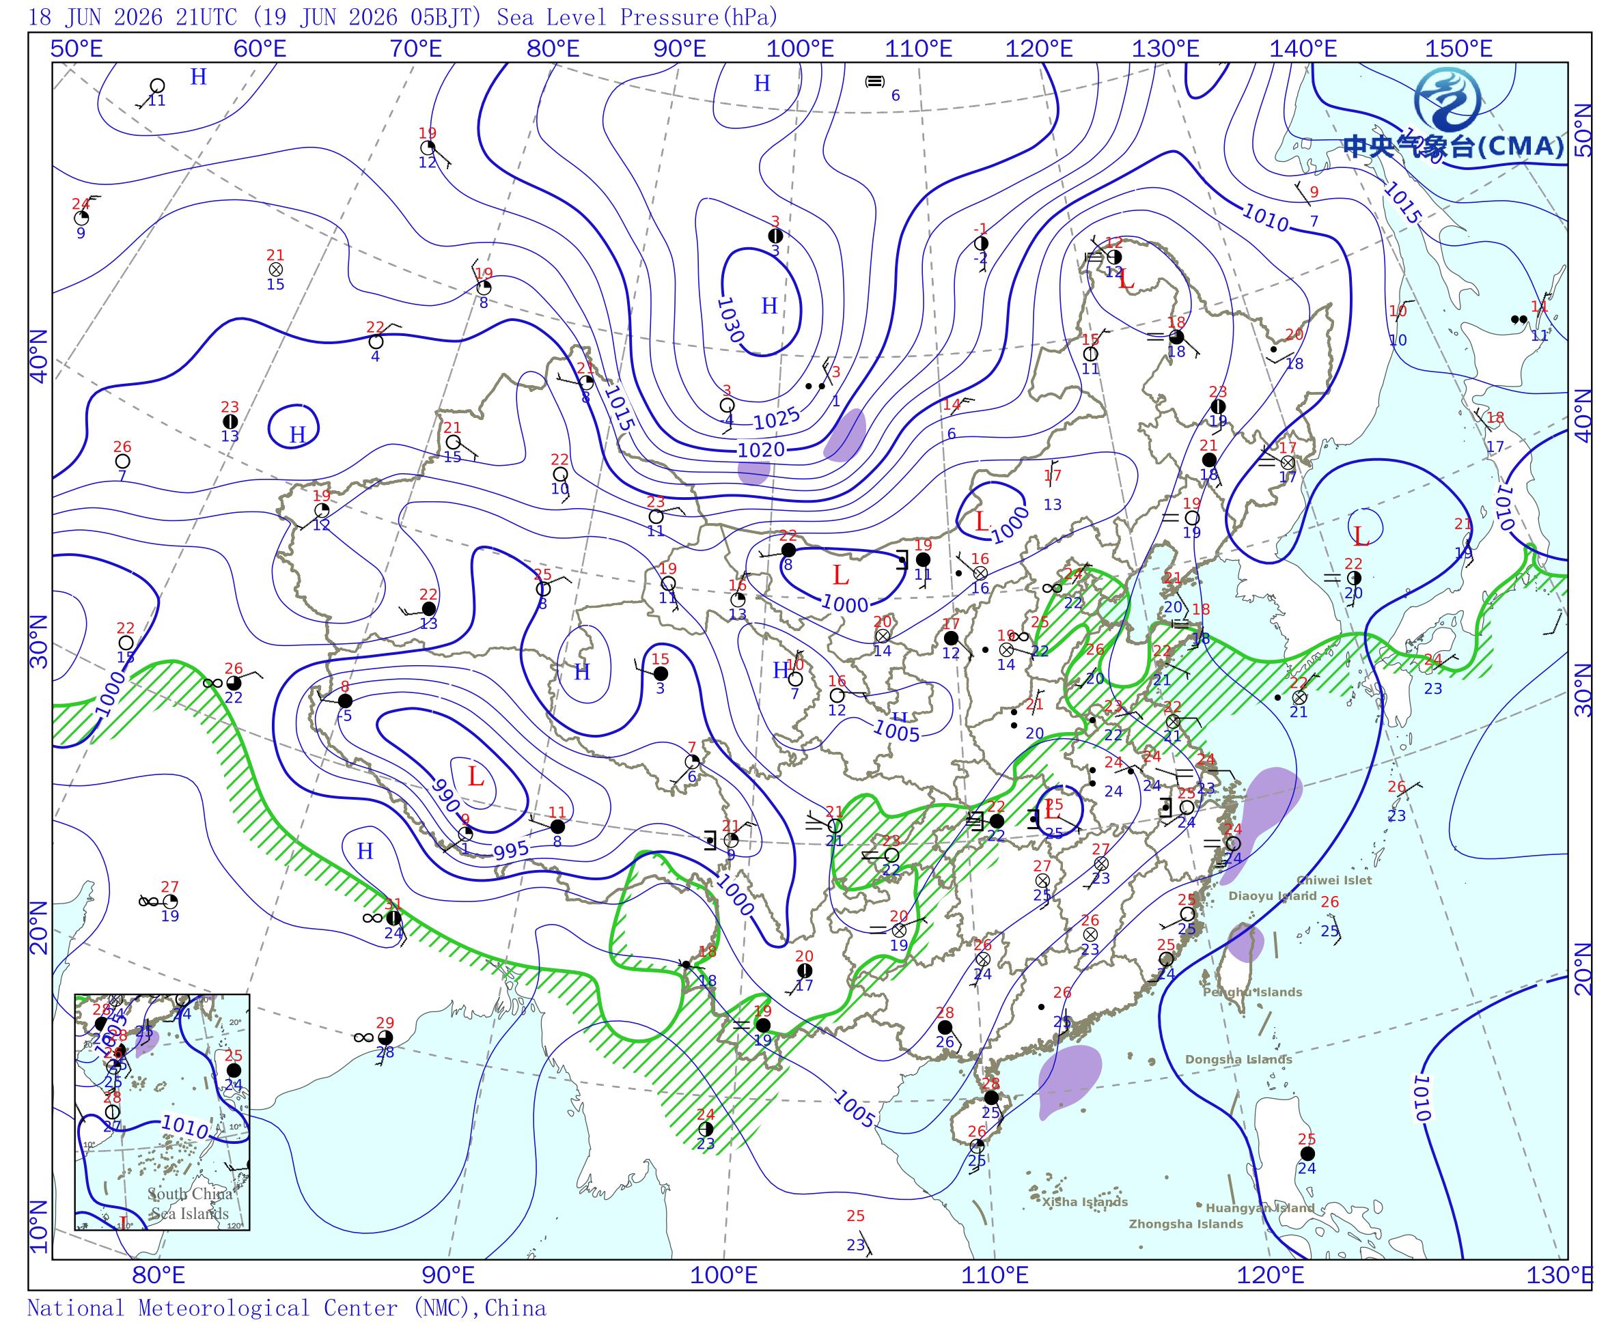This screenshot has height=1331, width=1621.
Task: Click the 60°E longitude label
Action: [260, 49]
